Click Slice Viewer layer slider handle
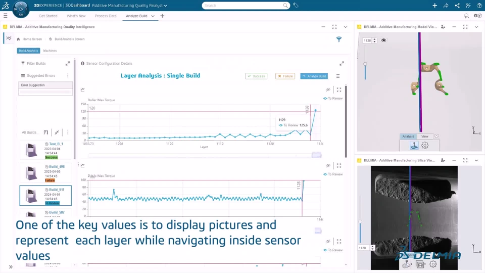 click(360, 221)
